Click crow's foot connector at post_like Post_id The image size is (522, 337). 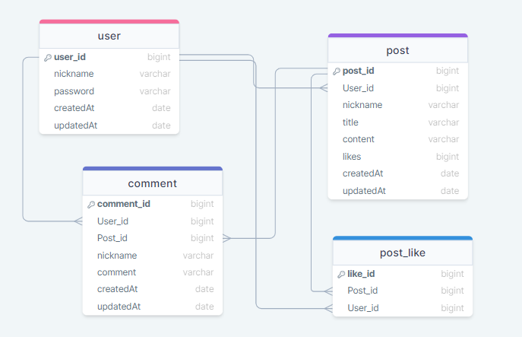click(x=328, y=291)
